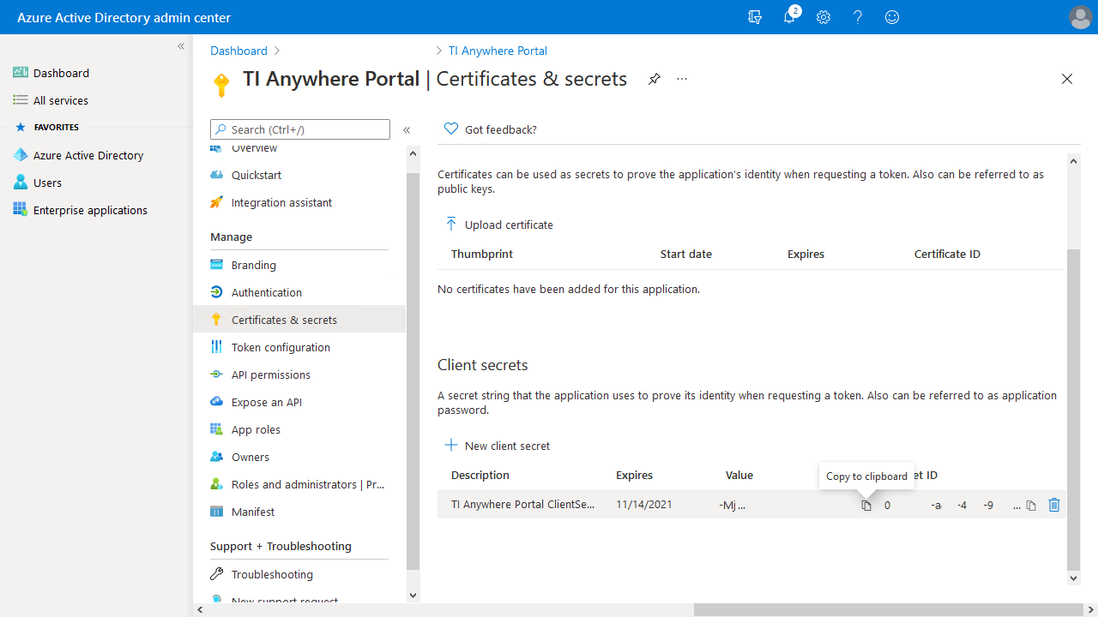Click New client secret
Screen dimensions: 1098x617
coord(498,446)
